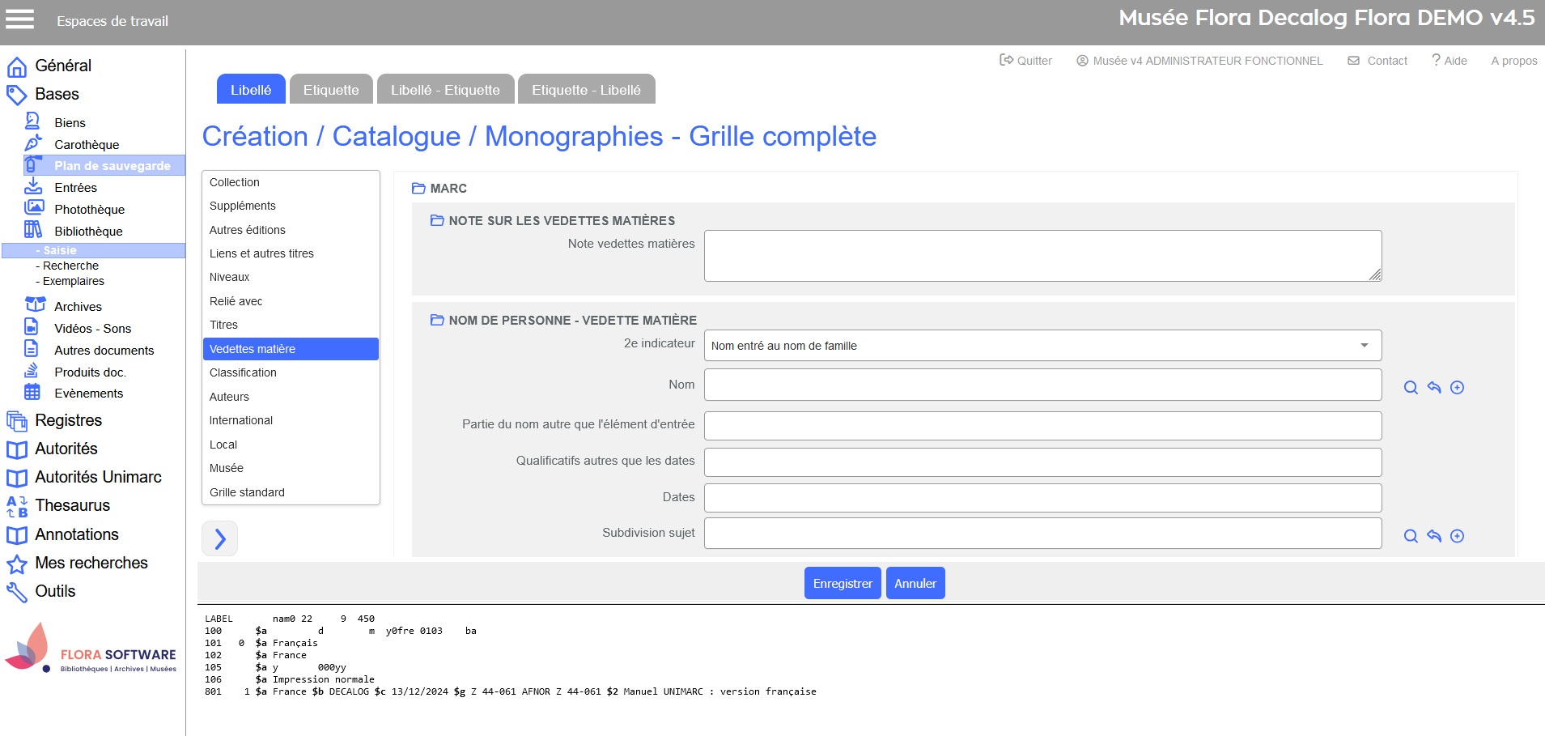This screenshot has height=736, width=1545.
Task: Collapse the MARC folder section
Action: [x=418, y=189]
